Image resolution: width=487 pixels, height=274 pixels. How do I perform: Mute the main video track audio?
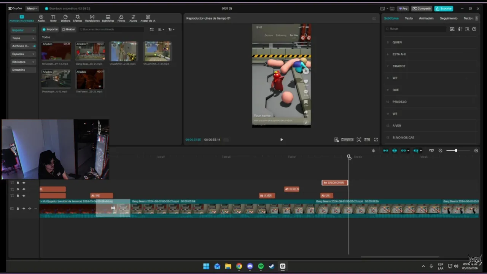coord(30,209)
